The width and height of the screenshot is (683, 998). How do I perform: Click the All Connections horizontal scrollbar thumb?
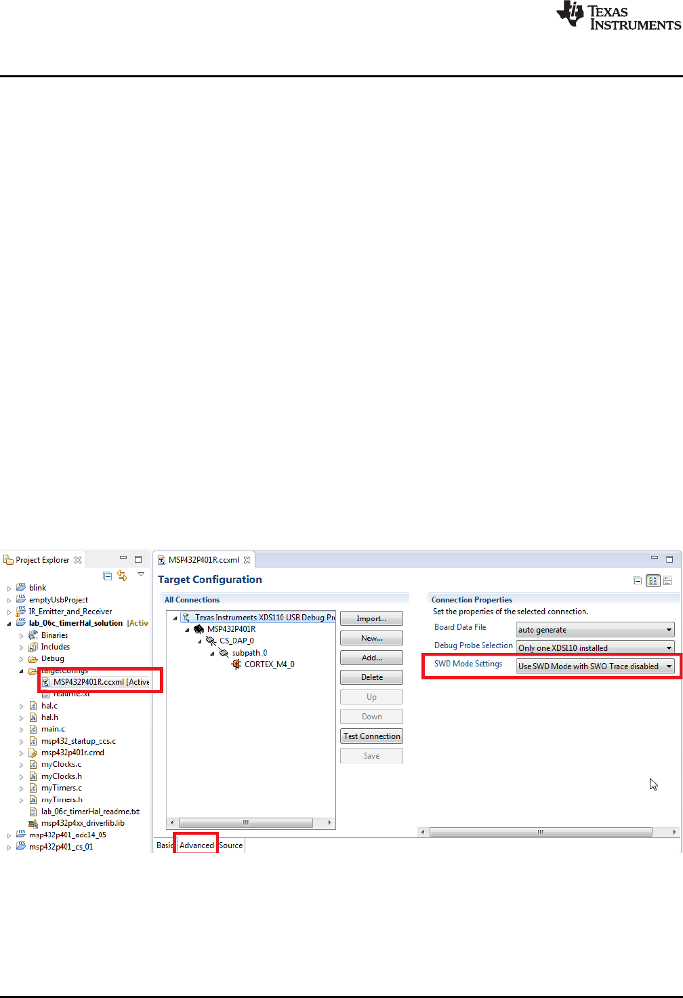[246, 822]
